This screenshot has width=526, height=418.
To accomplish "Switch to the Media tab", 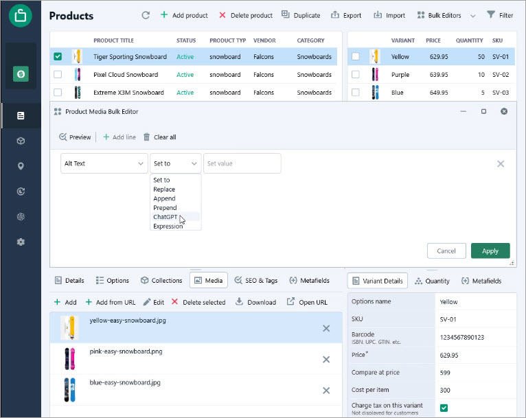I will click(209, 280).
